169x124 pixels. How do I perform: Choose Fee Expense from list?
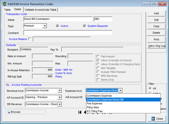coord(123,104)
